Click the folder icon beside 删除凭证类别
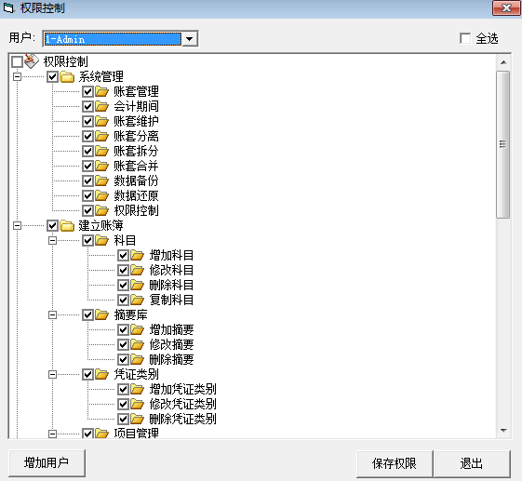 click(x=137, y=419)
